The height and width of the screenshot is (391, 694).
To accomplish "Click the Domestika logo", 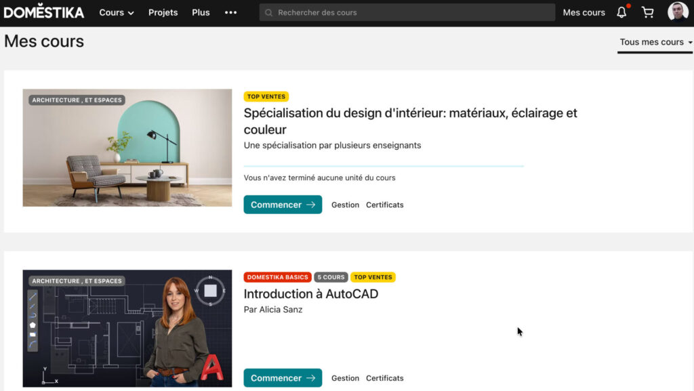I will click(x=43, y=12).
